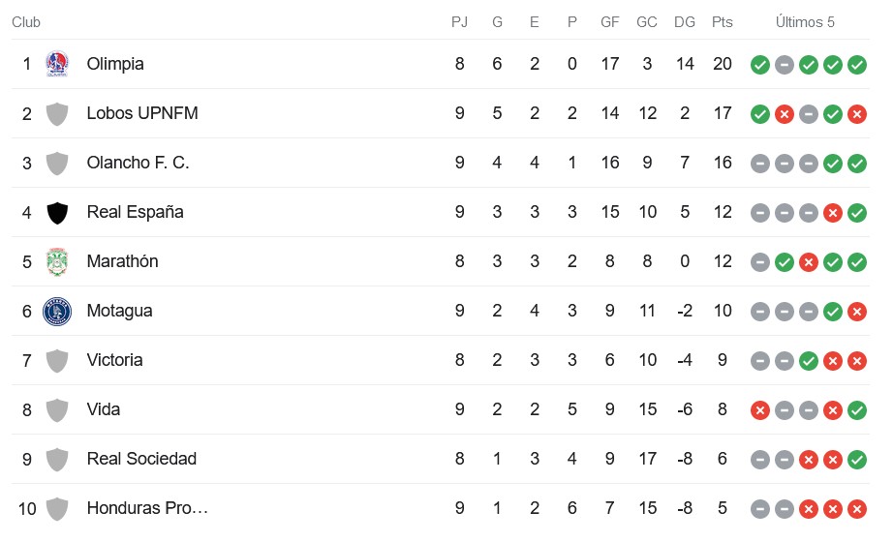The width and height of the screenshot is (893, 542).
Task: Click Victoria's green win result icon
Action: 809,361
